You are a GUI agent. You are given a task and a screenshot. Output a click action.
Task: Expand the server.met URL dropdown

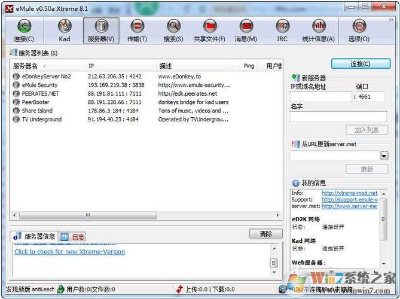tap(383, 156)
